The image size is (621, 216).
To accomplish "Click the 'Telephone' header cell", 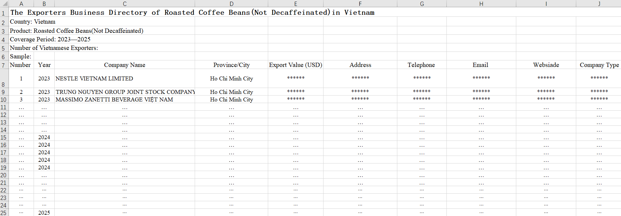I will coord(421,65).
